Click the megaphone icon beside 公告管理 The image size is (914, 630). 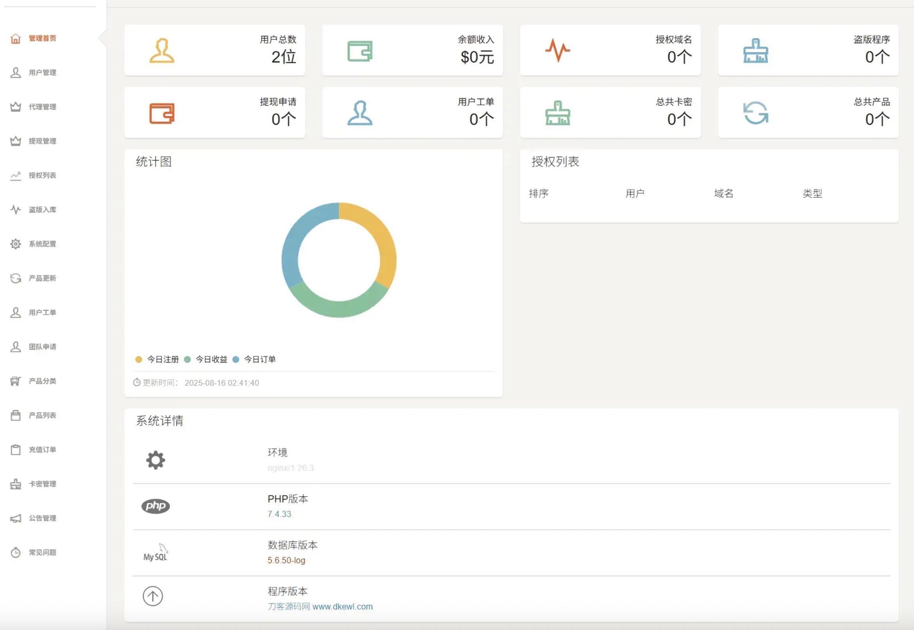(x=15, y=518)
